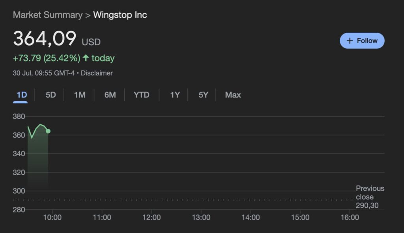This screenshot has width=404, height=233.
Task: Click the 364,09 USD price value
Action: pos(57,39)
